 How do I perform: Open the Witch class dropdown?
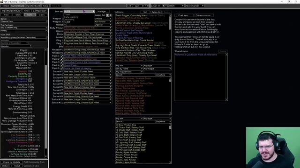coord(176,6)
